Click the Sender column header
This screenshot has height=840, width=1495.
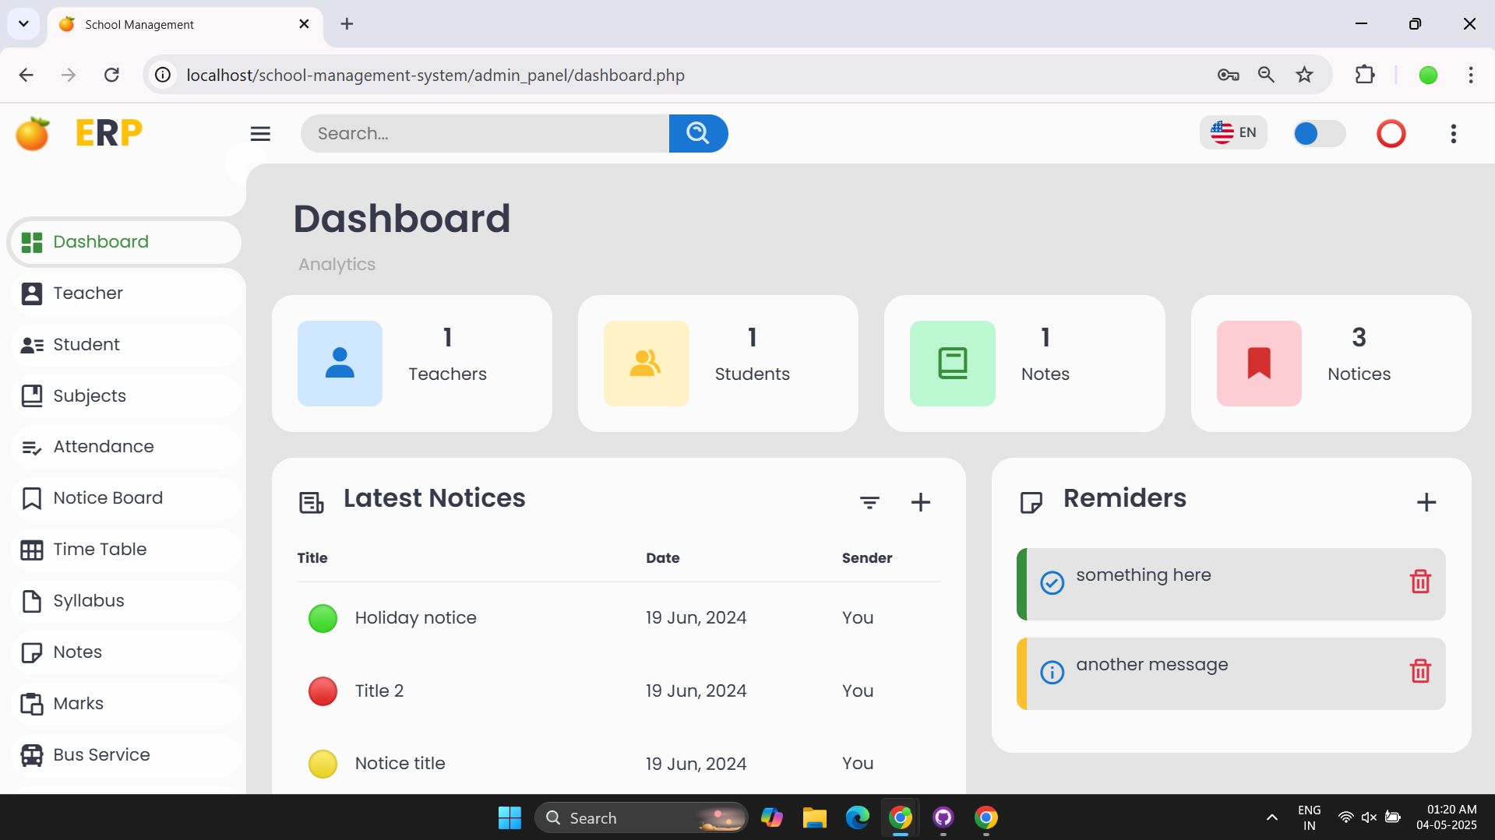[x=866, y=558]
